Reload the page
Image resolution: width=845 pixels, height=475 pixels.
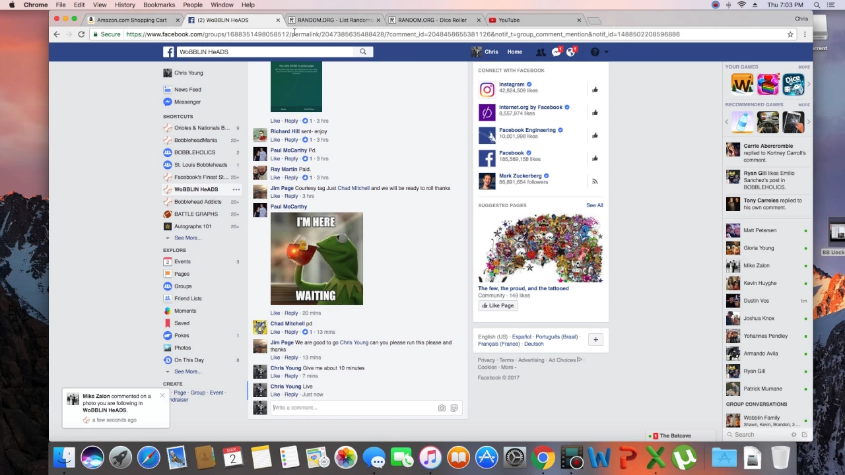81,34
